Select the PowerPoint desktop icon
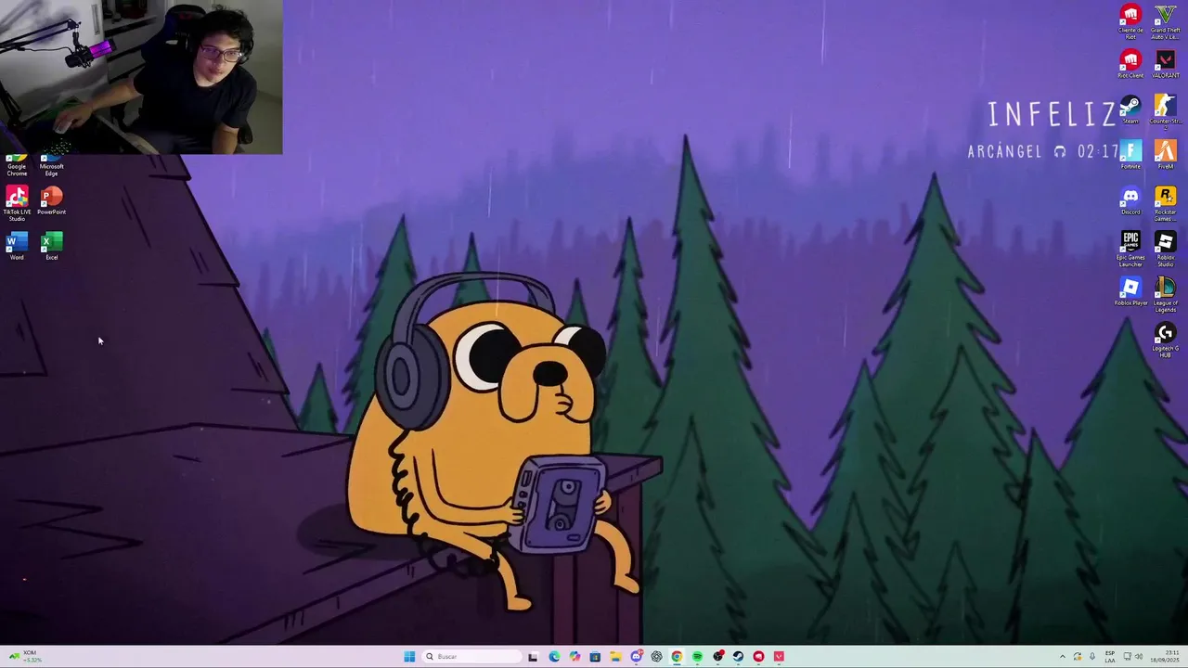 point(51,200)
